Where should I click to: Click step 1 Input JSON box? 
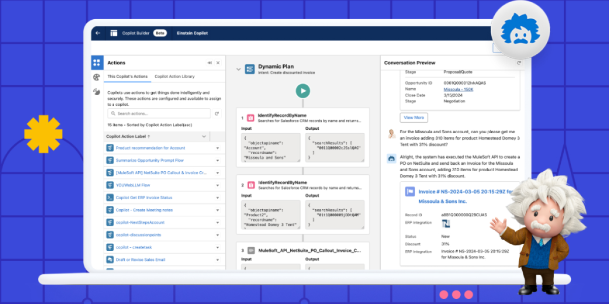point(272,147)
